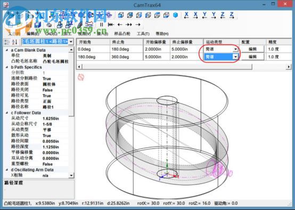Screen dimensions: 295x210
Task: Click the d:25.8262in status bar entry
Action: point(118,203)
